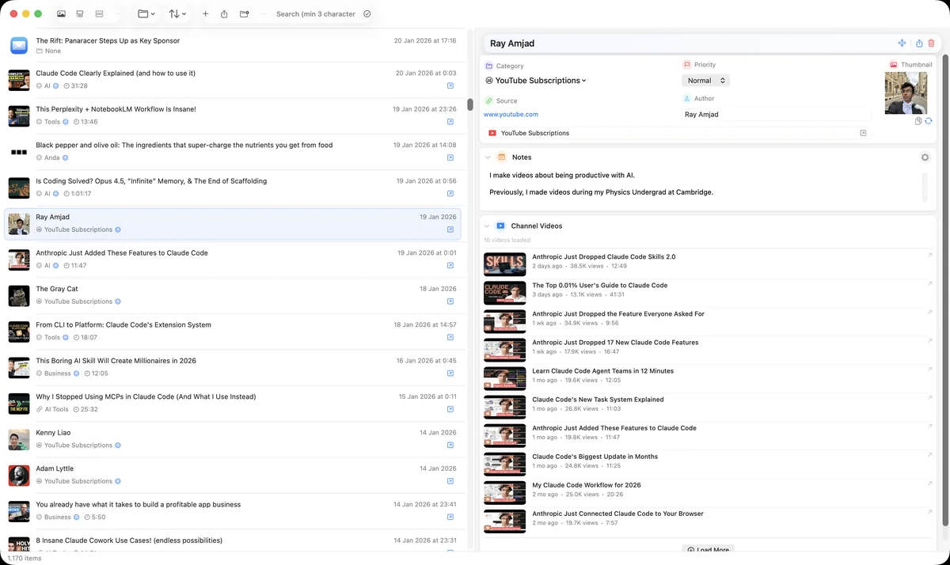Refresh thumbnail with circular arrows icon
950x565 pixels.
[x=928, y=121]
